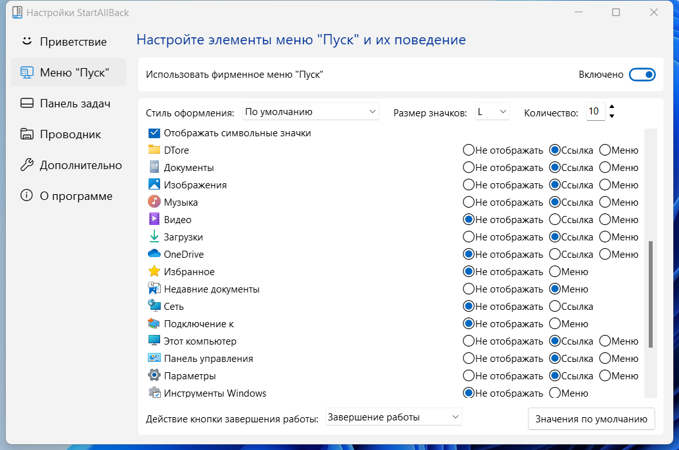Screen dimensions: 679x450
Task: Click the Количество number field
Action: (596, 112)
